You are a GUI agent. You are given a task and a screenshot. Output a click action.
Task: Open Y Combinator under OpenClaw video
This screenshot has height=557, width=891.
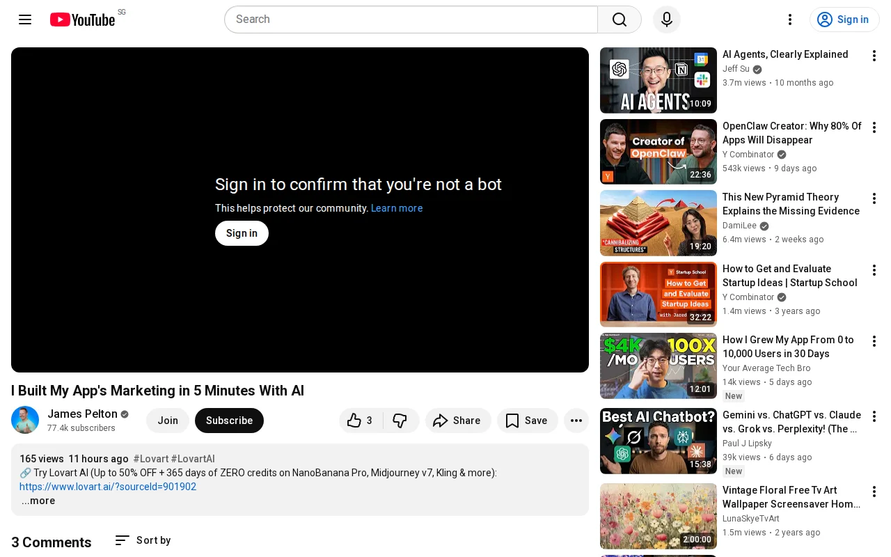coord(748,155)
